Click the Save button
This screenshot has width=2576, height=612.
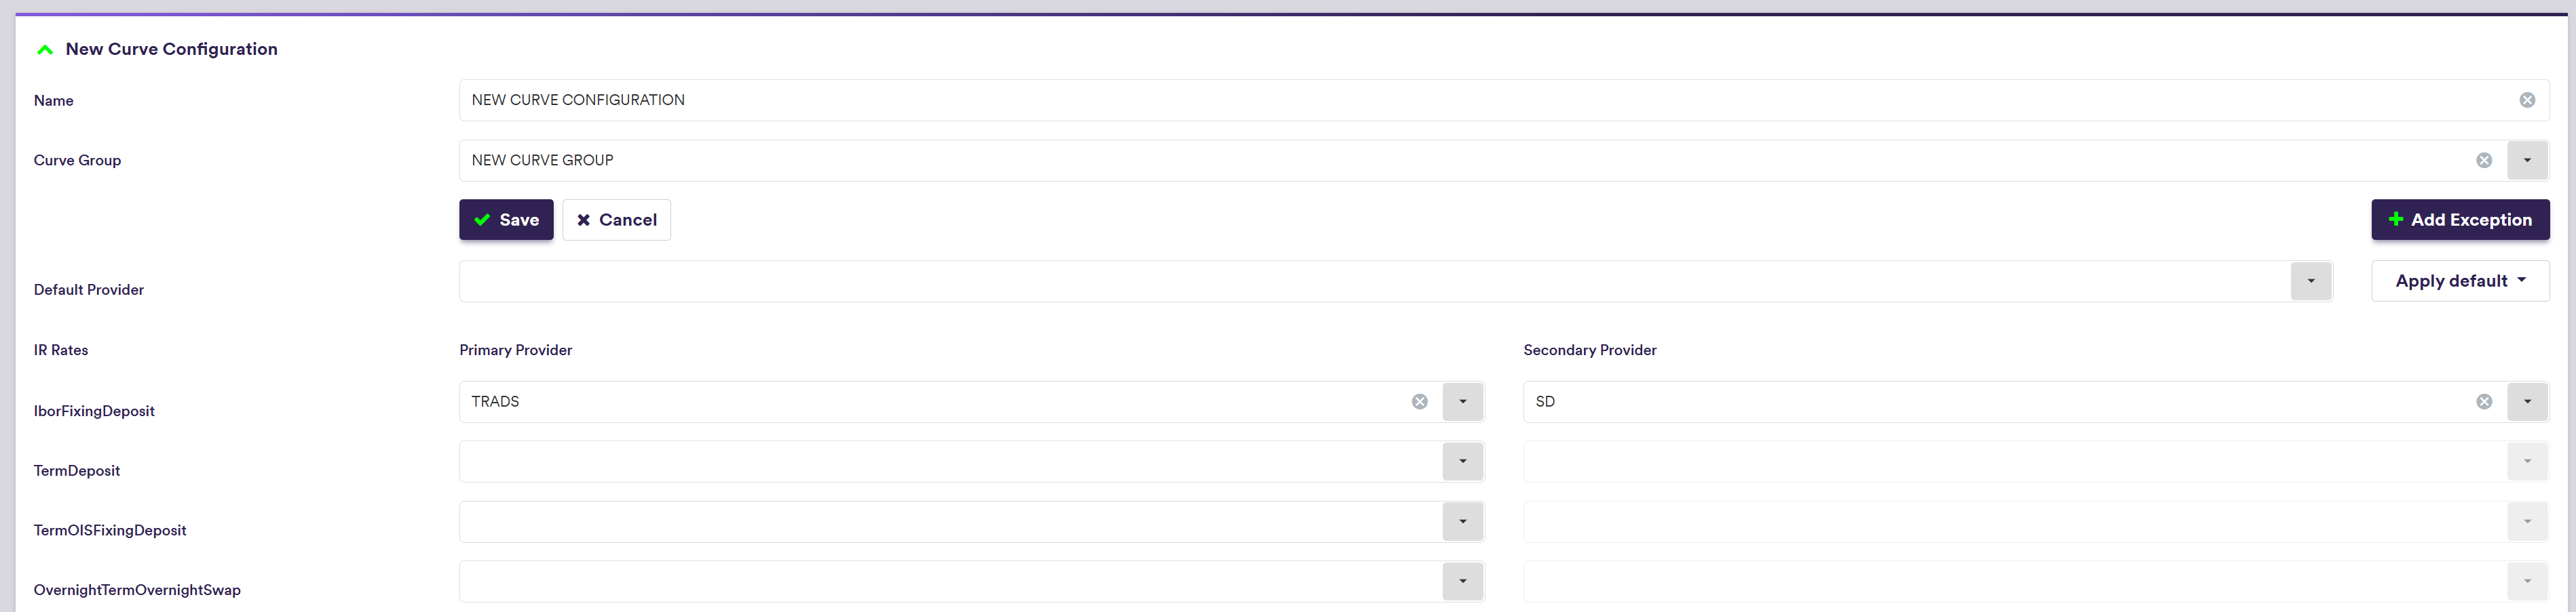coord(506,220)
